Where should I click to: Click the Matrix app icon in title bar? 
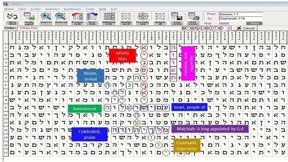pyautogui.click(x=6, y=4)
